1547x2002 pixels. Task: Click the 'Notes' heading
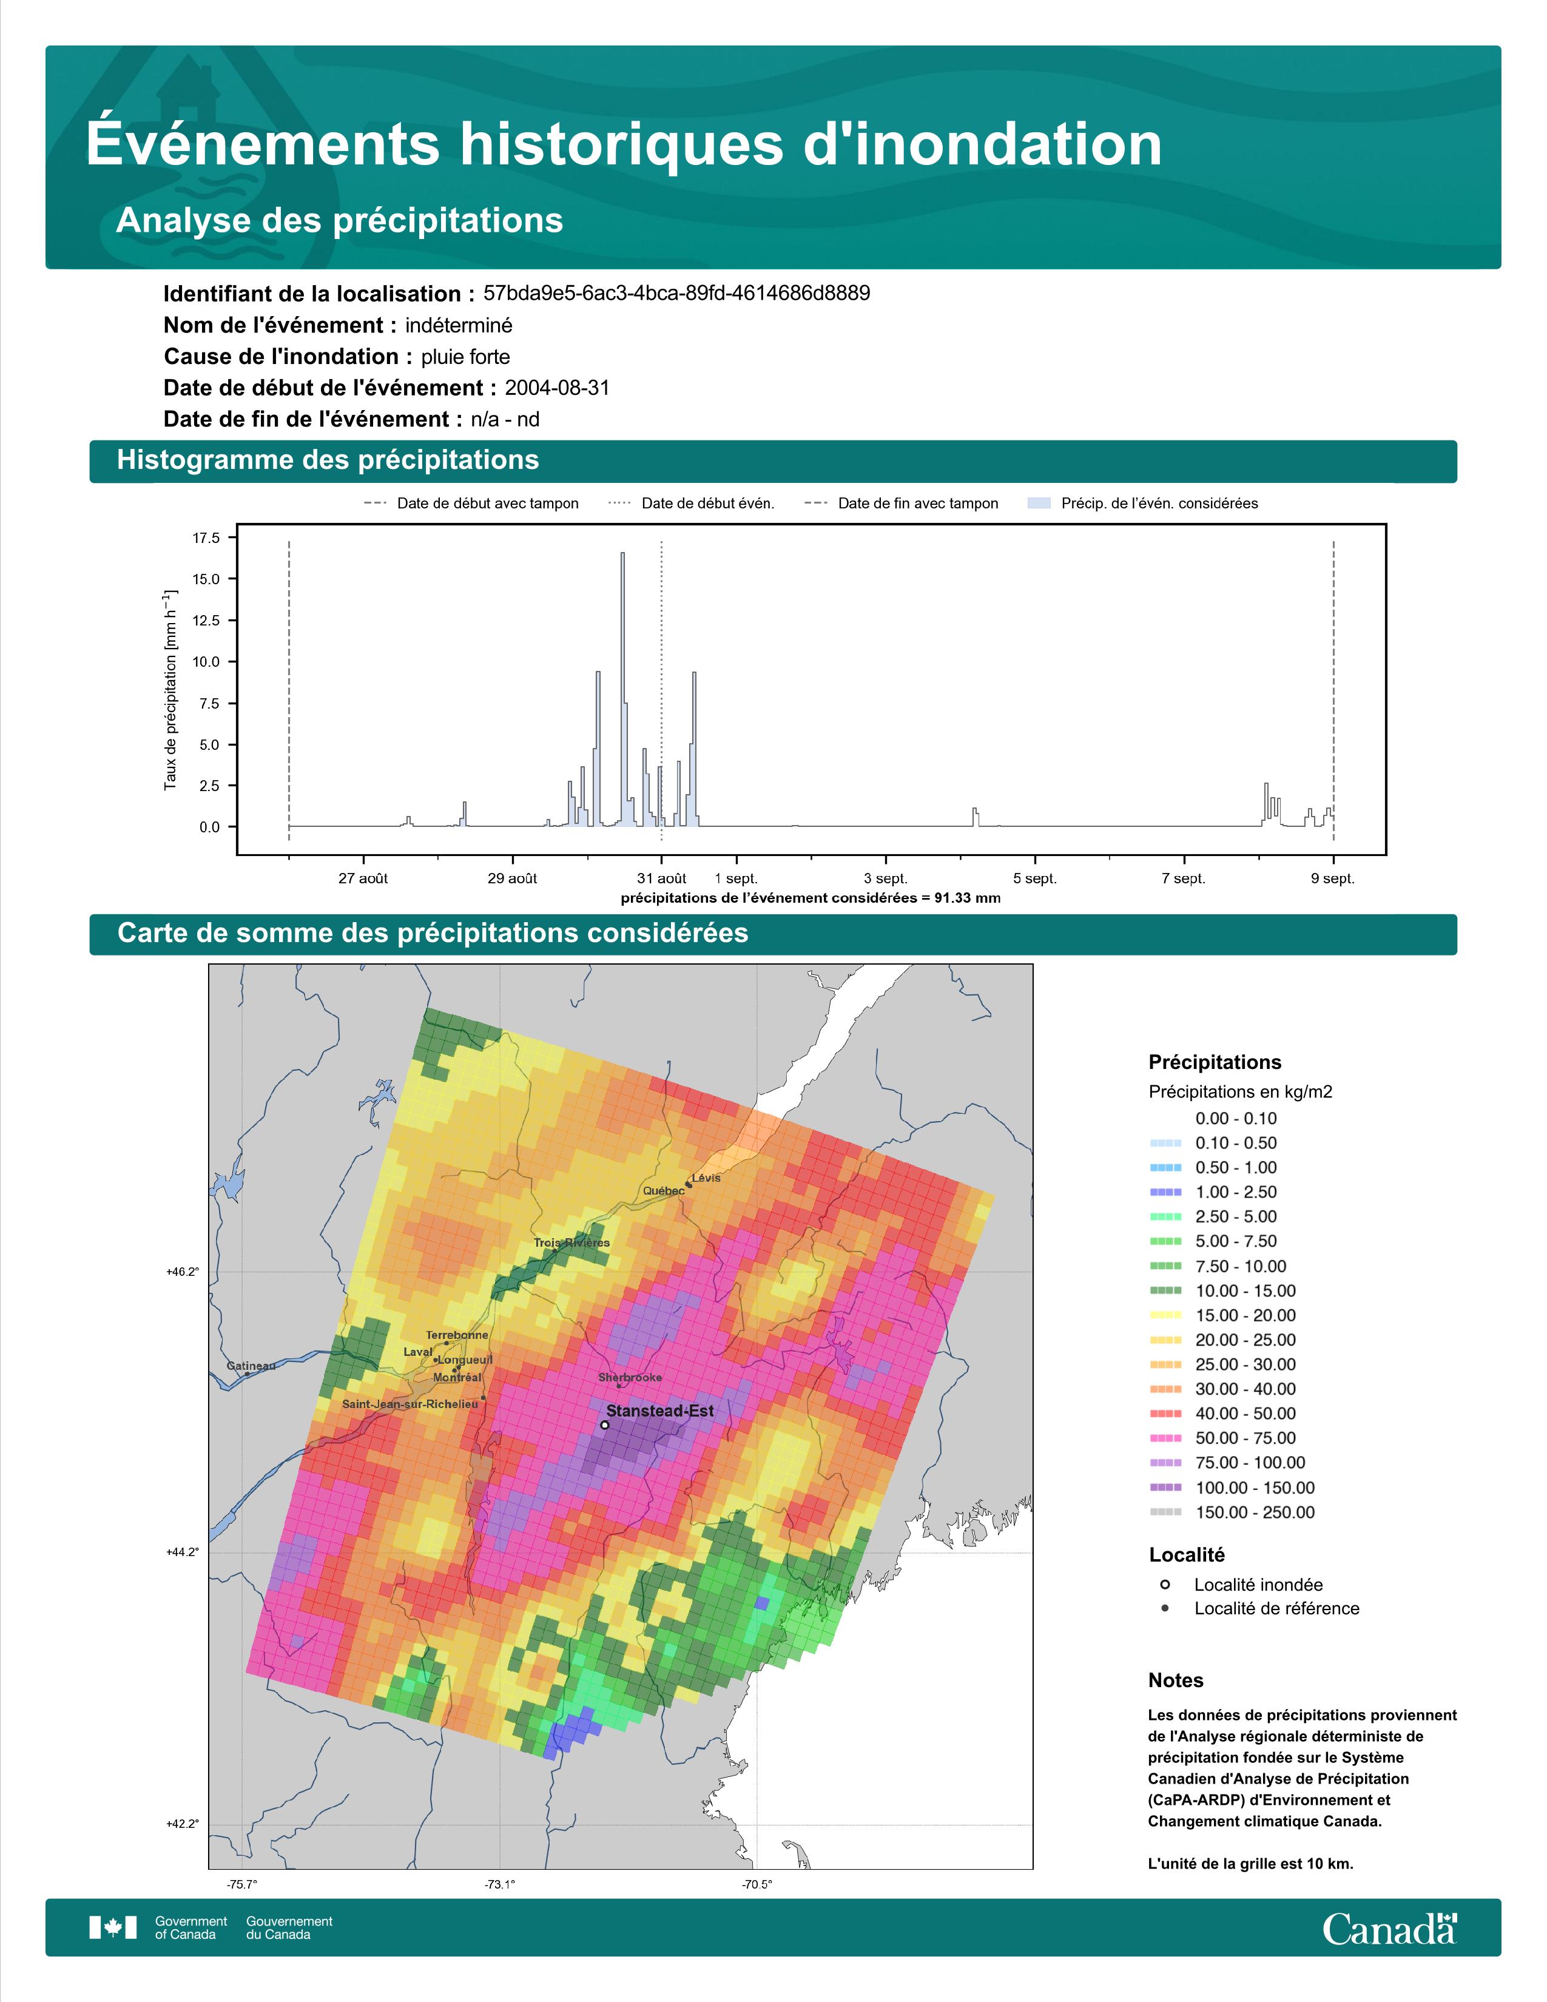pyautogui.click(x=1176, y=1680)
